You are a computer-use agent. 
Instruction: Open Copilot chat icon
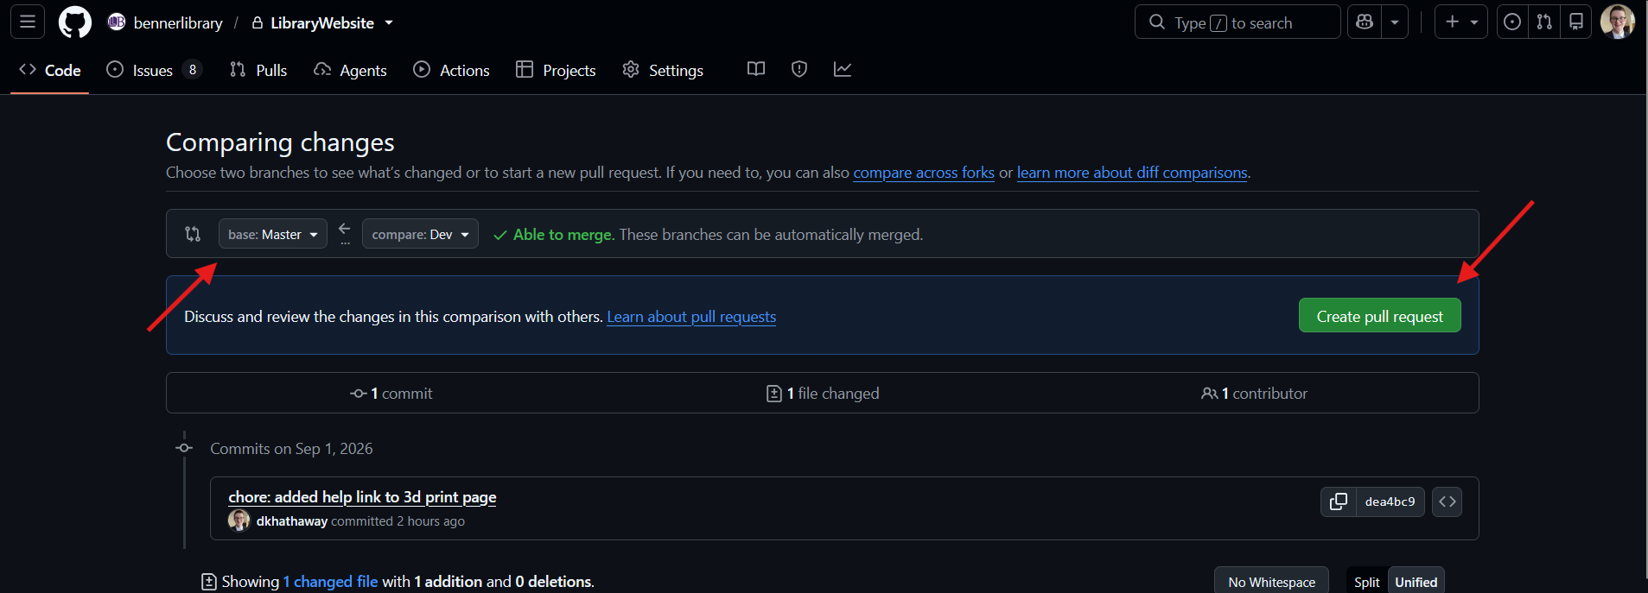coord(1365,22)
